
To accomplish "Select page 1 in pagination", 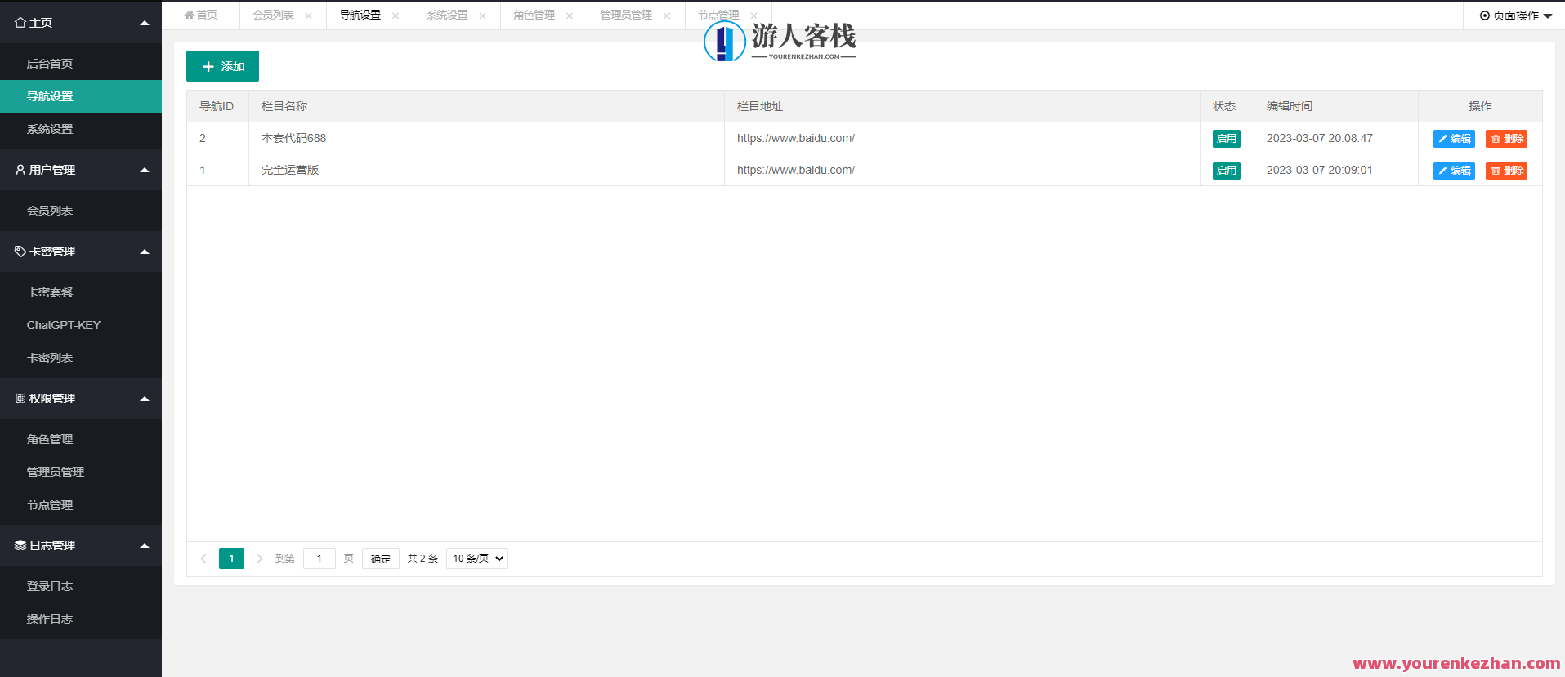I will coord(231,559).
